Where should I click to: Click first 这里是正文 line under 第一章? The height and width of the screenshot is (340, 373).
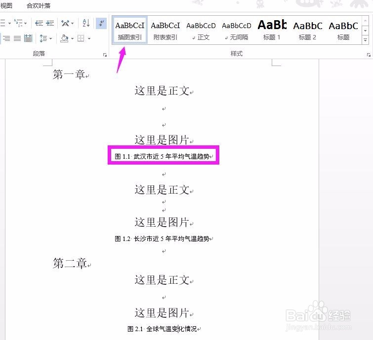tap(162, 91)
